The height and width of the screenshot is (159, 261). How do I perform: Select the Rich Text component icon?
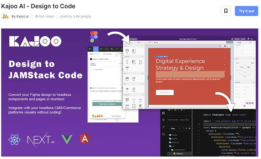(134, 62)
